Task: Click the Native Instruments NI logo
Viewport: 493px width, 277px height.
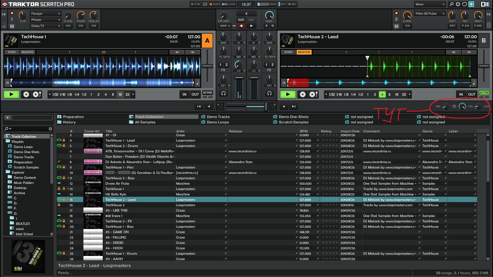Action: coord(485,4)
